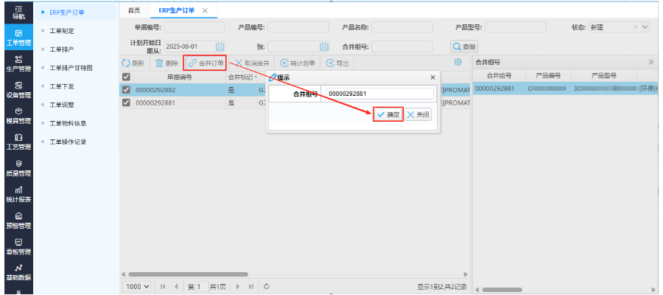Click the grid settings gear icon

point(457,63)
